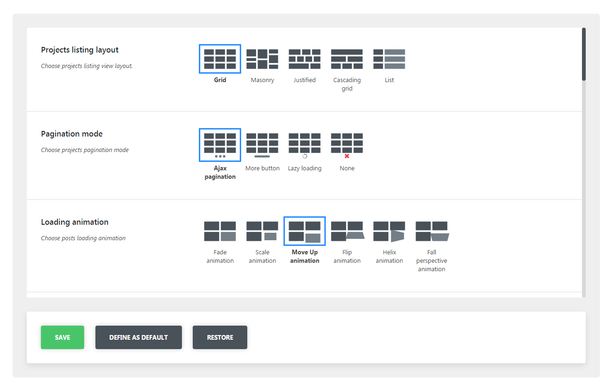Viewport: 613px width, 389px height.
Task: Choose the Scale animation icon
Action: [262, 231]
